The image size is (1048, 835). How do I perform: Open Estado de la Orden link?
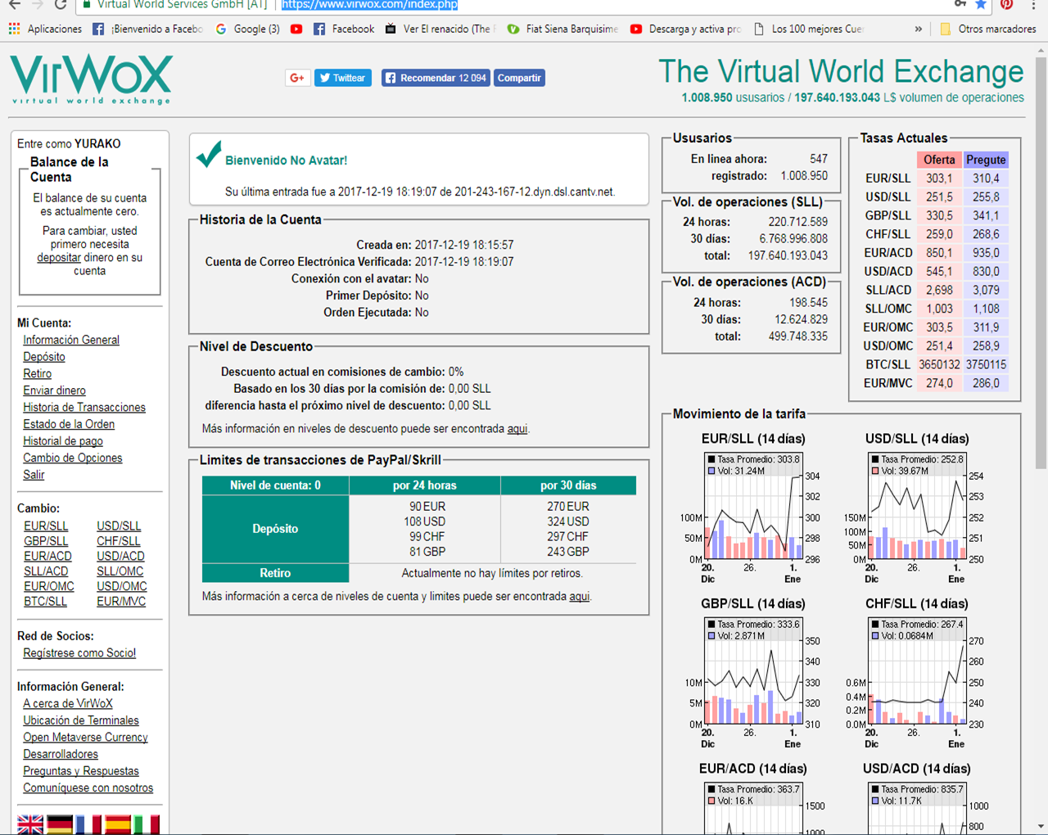tap(69, 424)
